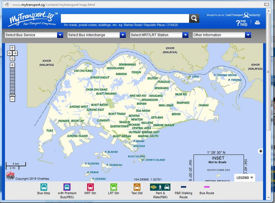Click the zoom slider track
This screenshot has height=203, width=275.
[x=12, y=81]
